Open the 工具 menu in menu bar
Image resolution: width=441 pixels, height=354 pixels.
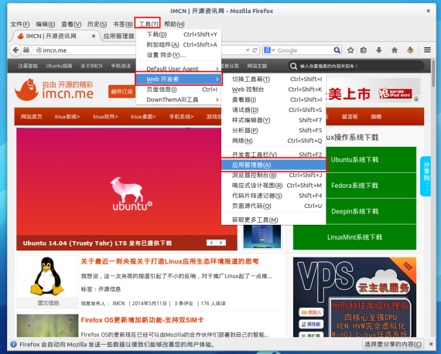(x=148, y=24)
